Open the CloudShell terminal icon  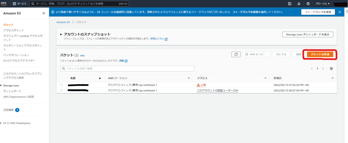[289, 4]
